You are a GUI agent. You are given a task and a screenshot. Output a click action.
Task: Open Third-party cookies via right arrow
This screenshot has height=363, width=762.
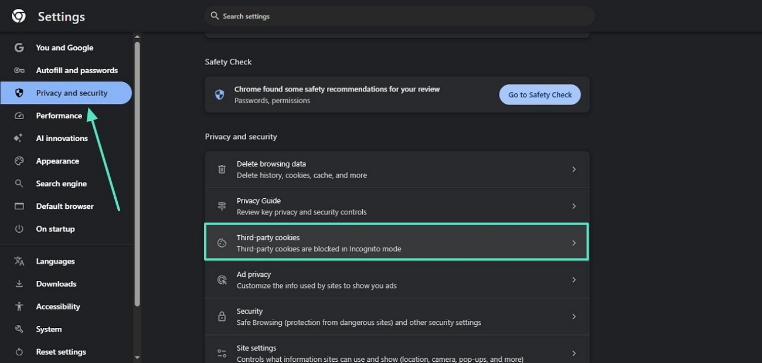click(574, 243)
